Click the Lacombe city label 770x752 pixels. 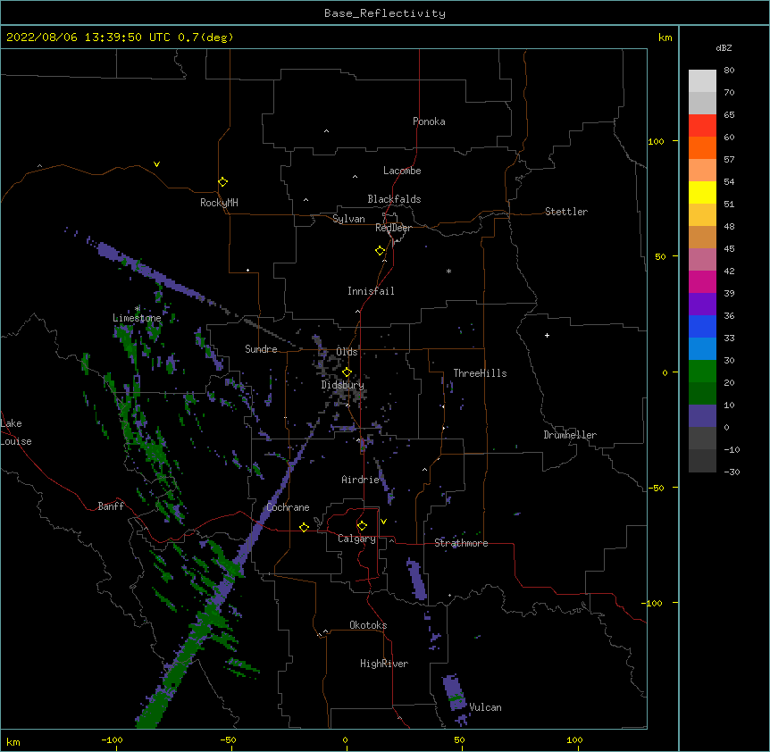click(x=402, y=171)
